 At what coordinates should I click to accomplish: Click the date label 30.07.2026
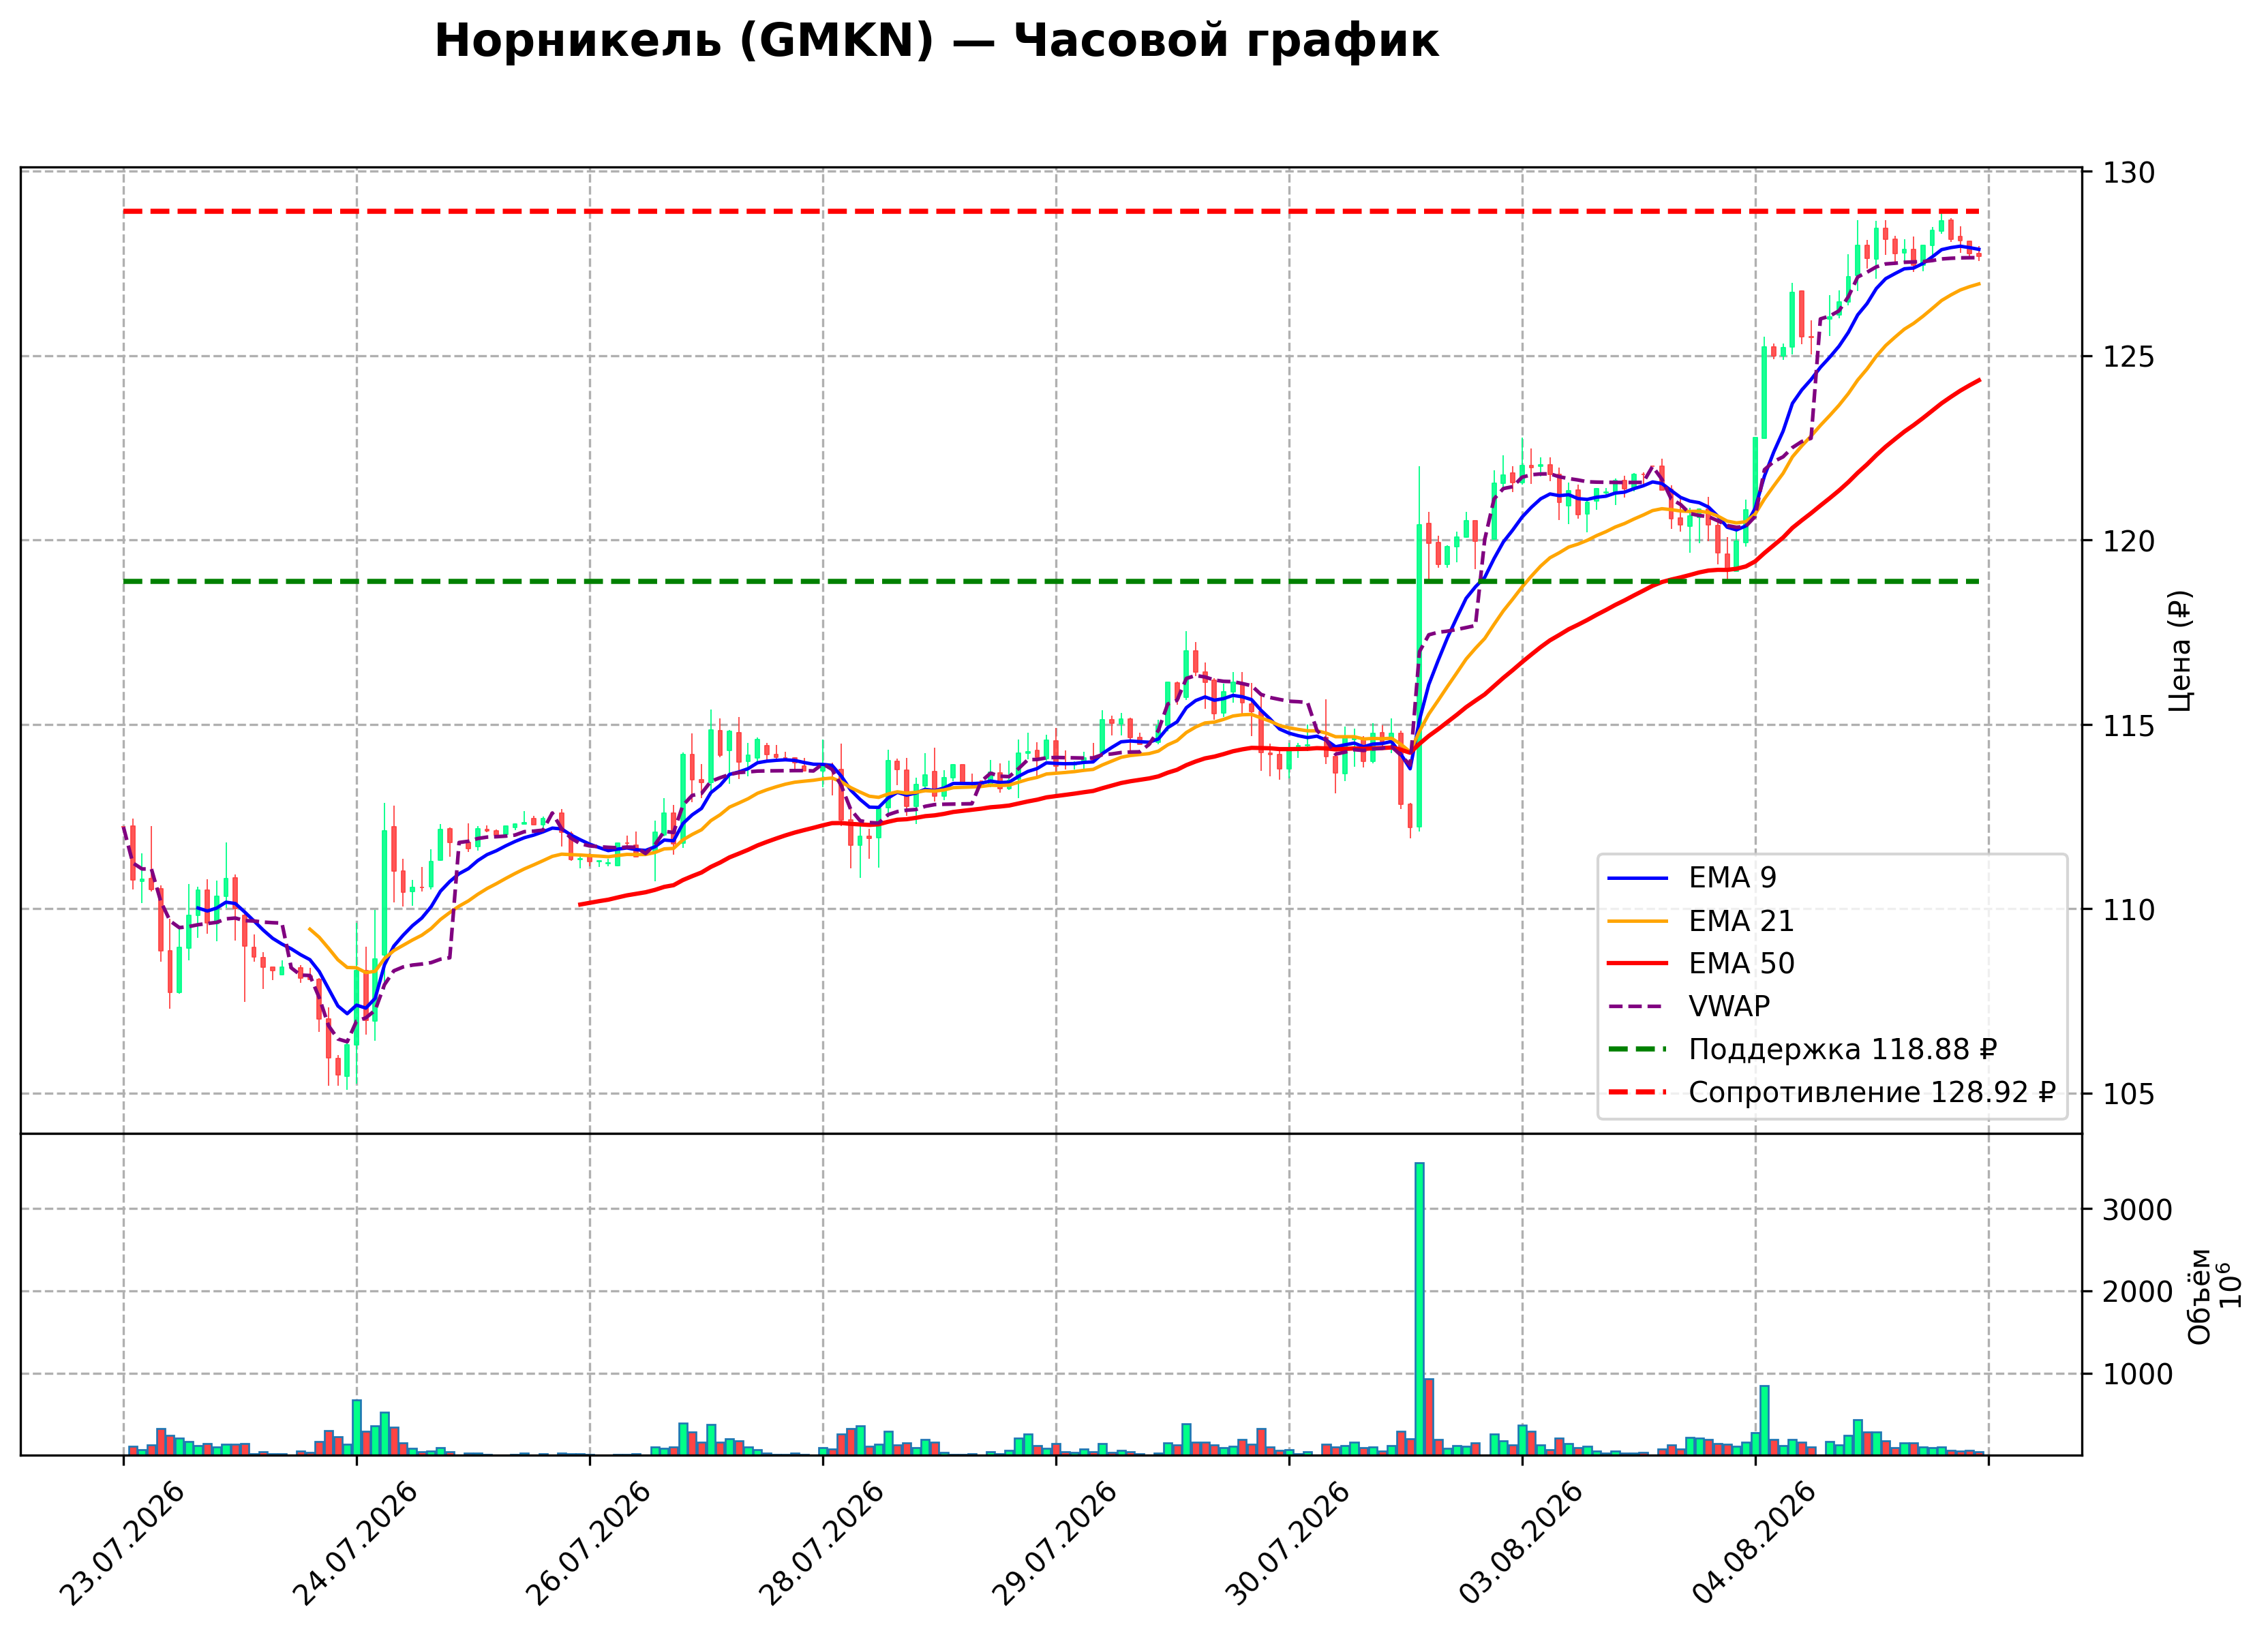point(1287,1545)
